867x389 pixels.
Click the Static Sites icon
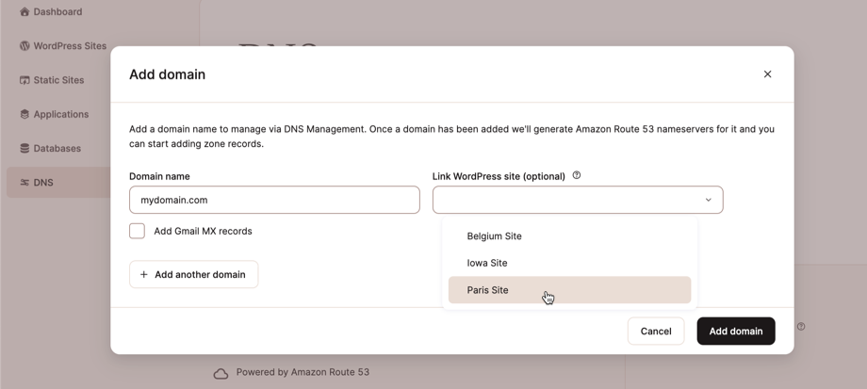(x=25, y=80)
